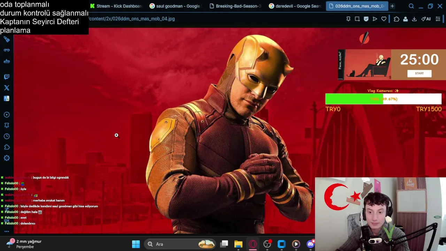Pin this page using address bar pin icon
This screenshot has width=446, height=251.
(x=348, y=19)
